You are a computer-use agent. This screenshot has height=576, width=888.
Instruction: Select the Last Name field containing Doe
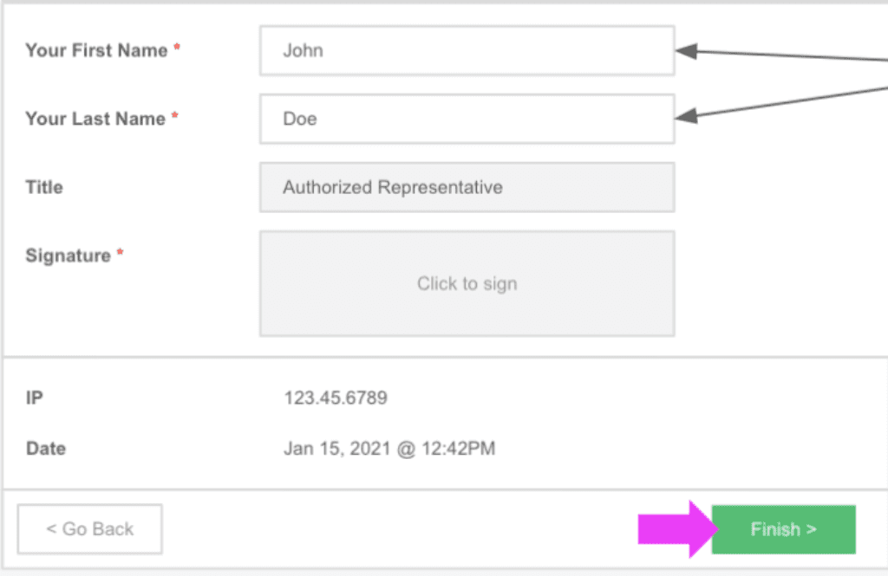(467, 119)
